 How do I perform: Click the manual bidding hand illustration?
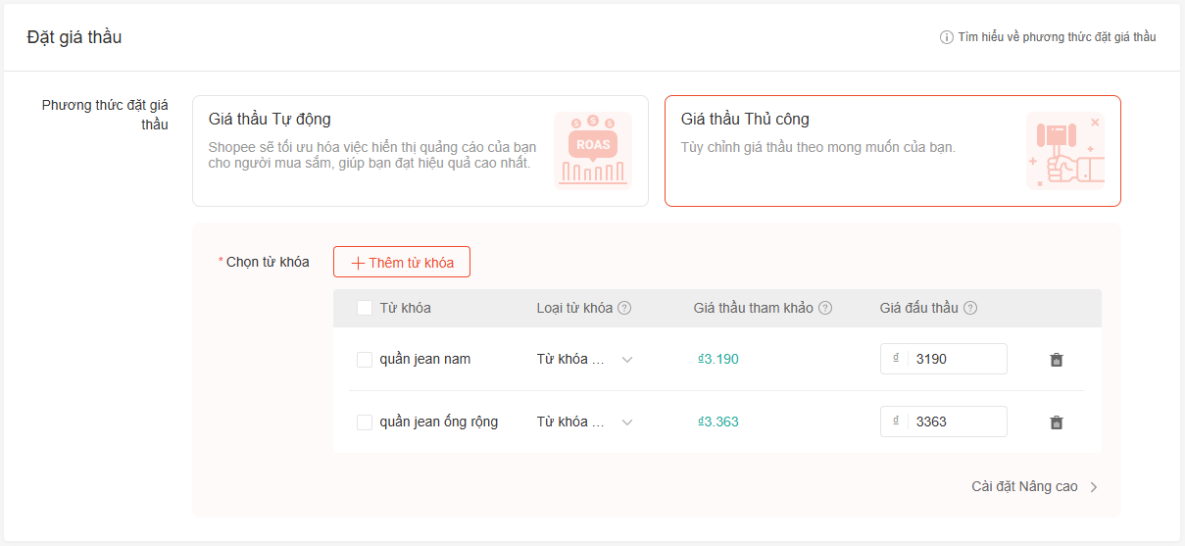point(1065,150)
